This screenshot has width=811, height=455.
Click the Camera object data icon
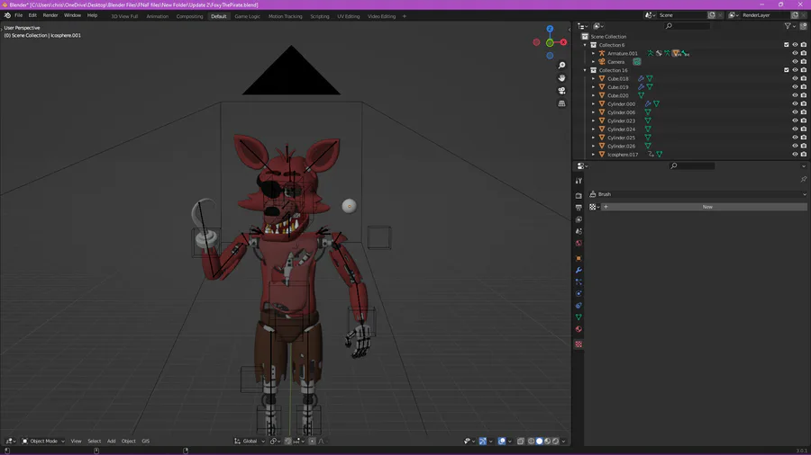(x=637, y=62)
